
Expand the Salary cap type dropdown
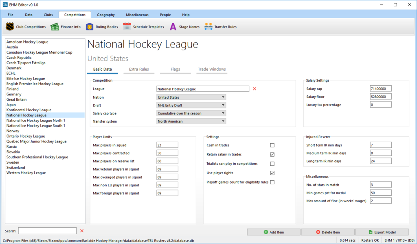[x=191, y=113]
